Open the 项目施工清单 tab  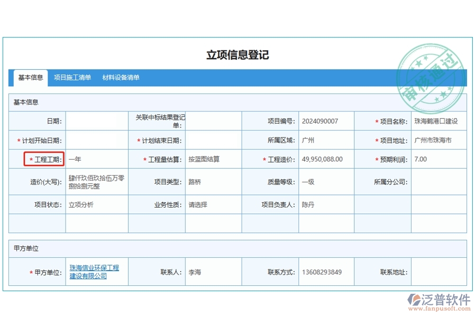[x=72, y=78]
